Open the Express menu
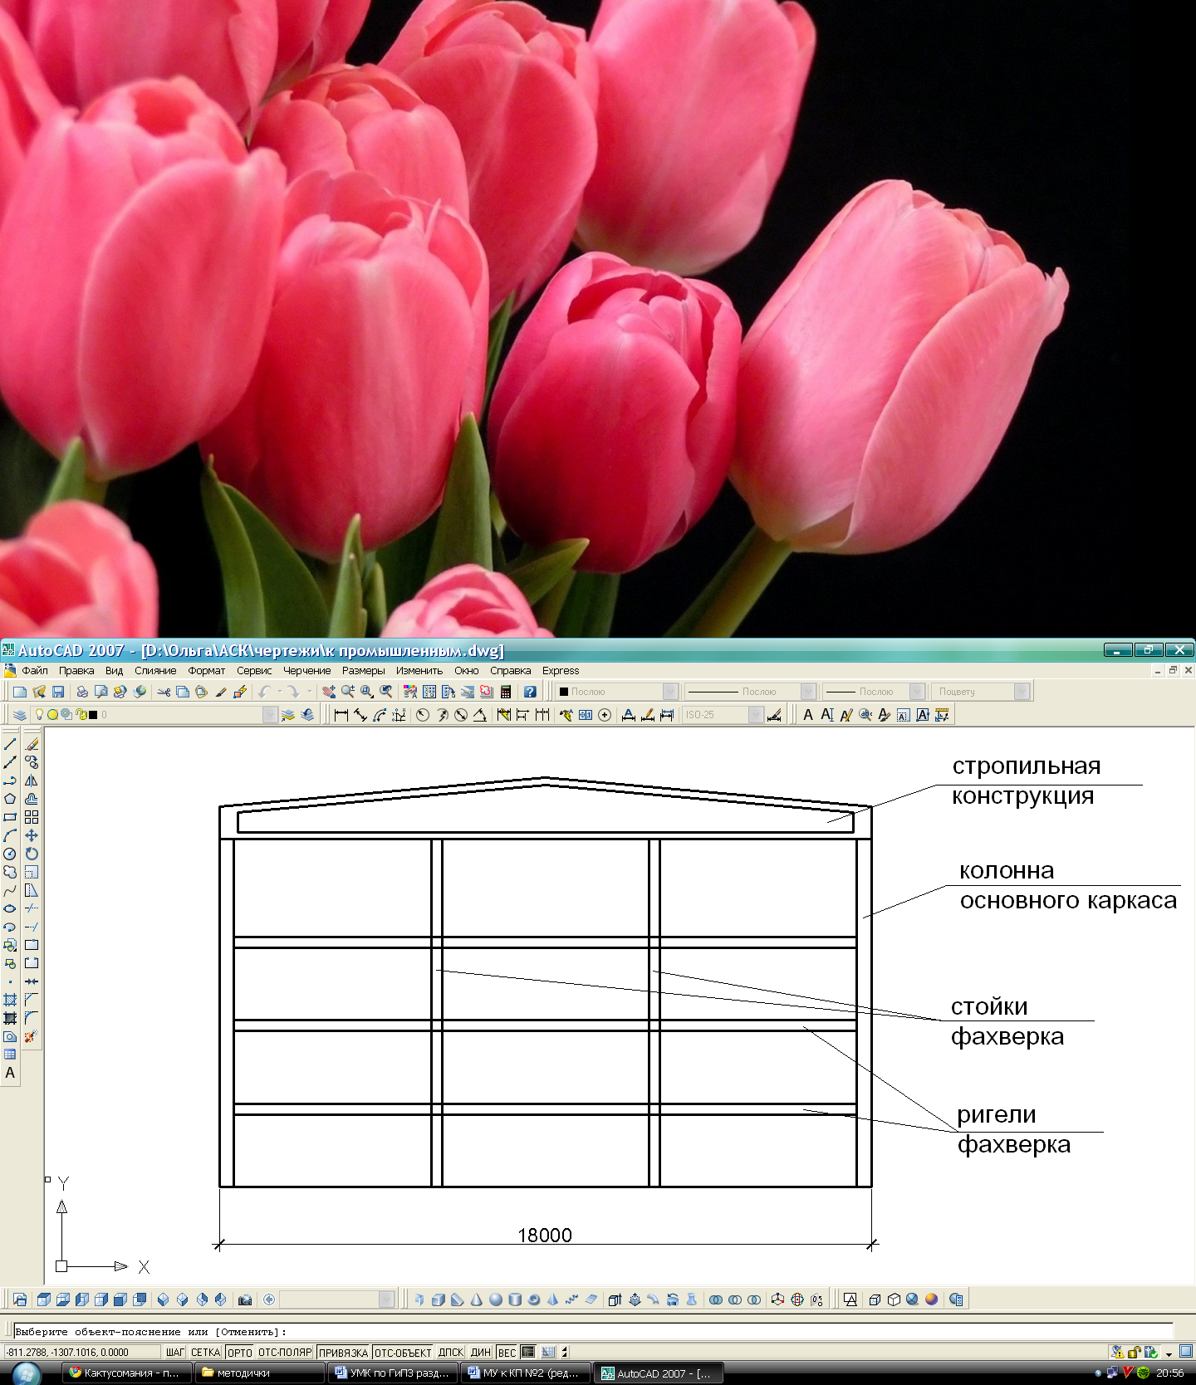 pyautogui.click(x=561, y=671)
